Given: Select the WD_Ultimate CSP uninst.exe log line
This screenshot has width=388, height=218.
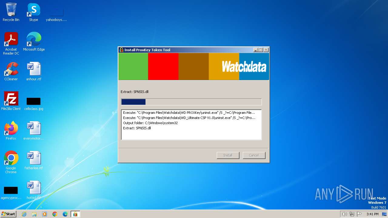Looking at the screenshot, I should pos(189,118).
